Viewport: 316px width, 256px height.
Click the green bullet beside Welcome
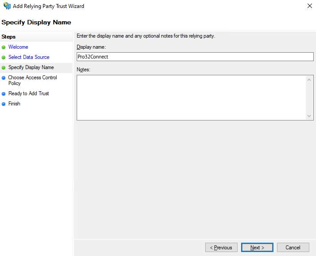point(4,47)
